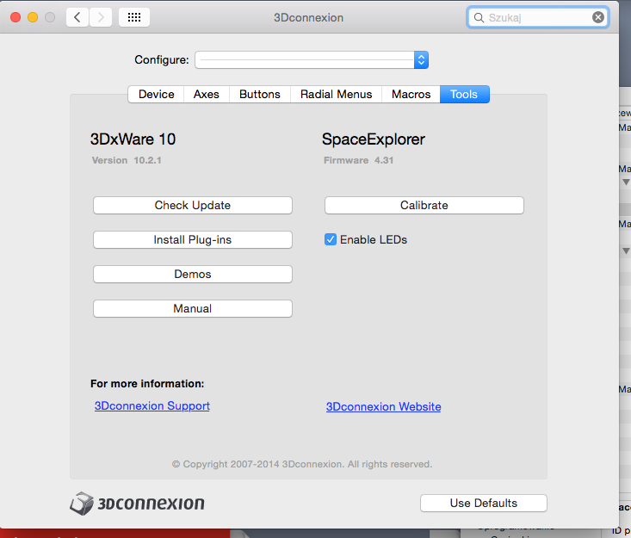Screen dimensions: 631x538
Task: Click the 3Dconnexion logo
Action: click(x=137, y=503)
